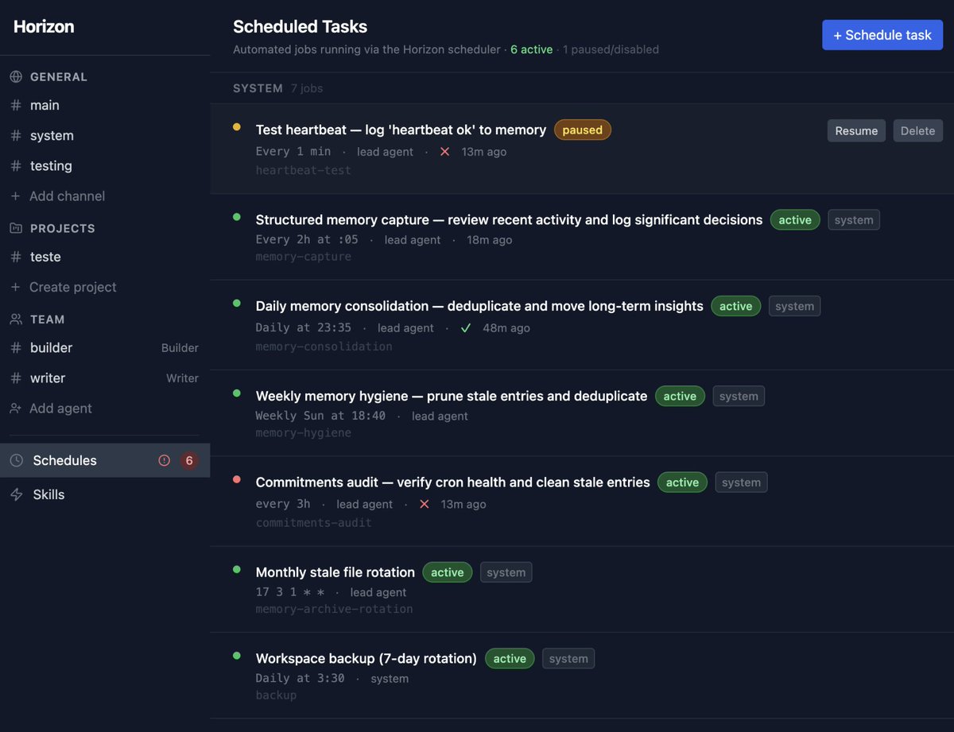
Task: Click the add-person icon for Add agent
Action: (16, 409)
